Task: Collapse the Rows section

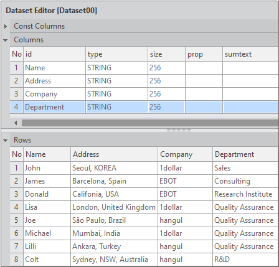Action: pos(6,141)
